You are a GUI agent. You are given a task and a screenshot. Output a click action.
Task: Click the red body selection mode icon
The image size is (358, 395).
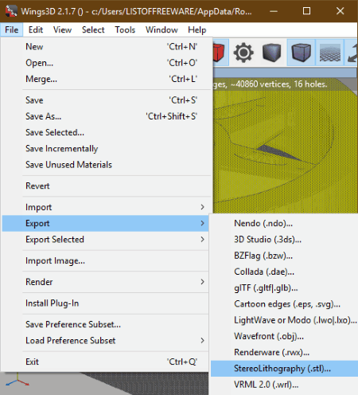coord(220,53)
